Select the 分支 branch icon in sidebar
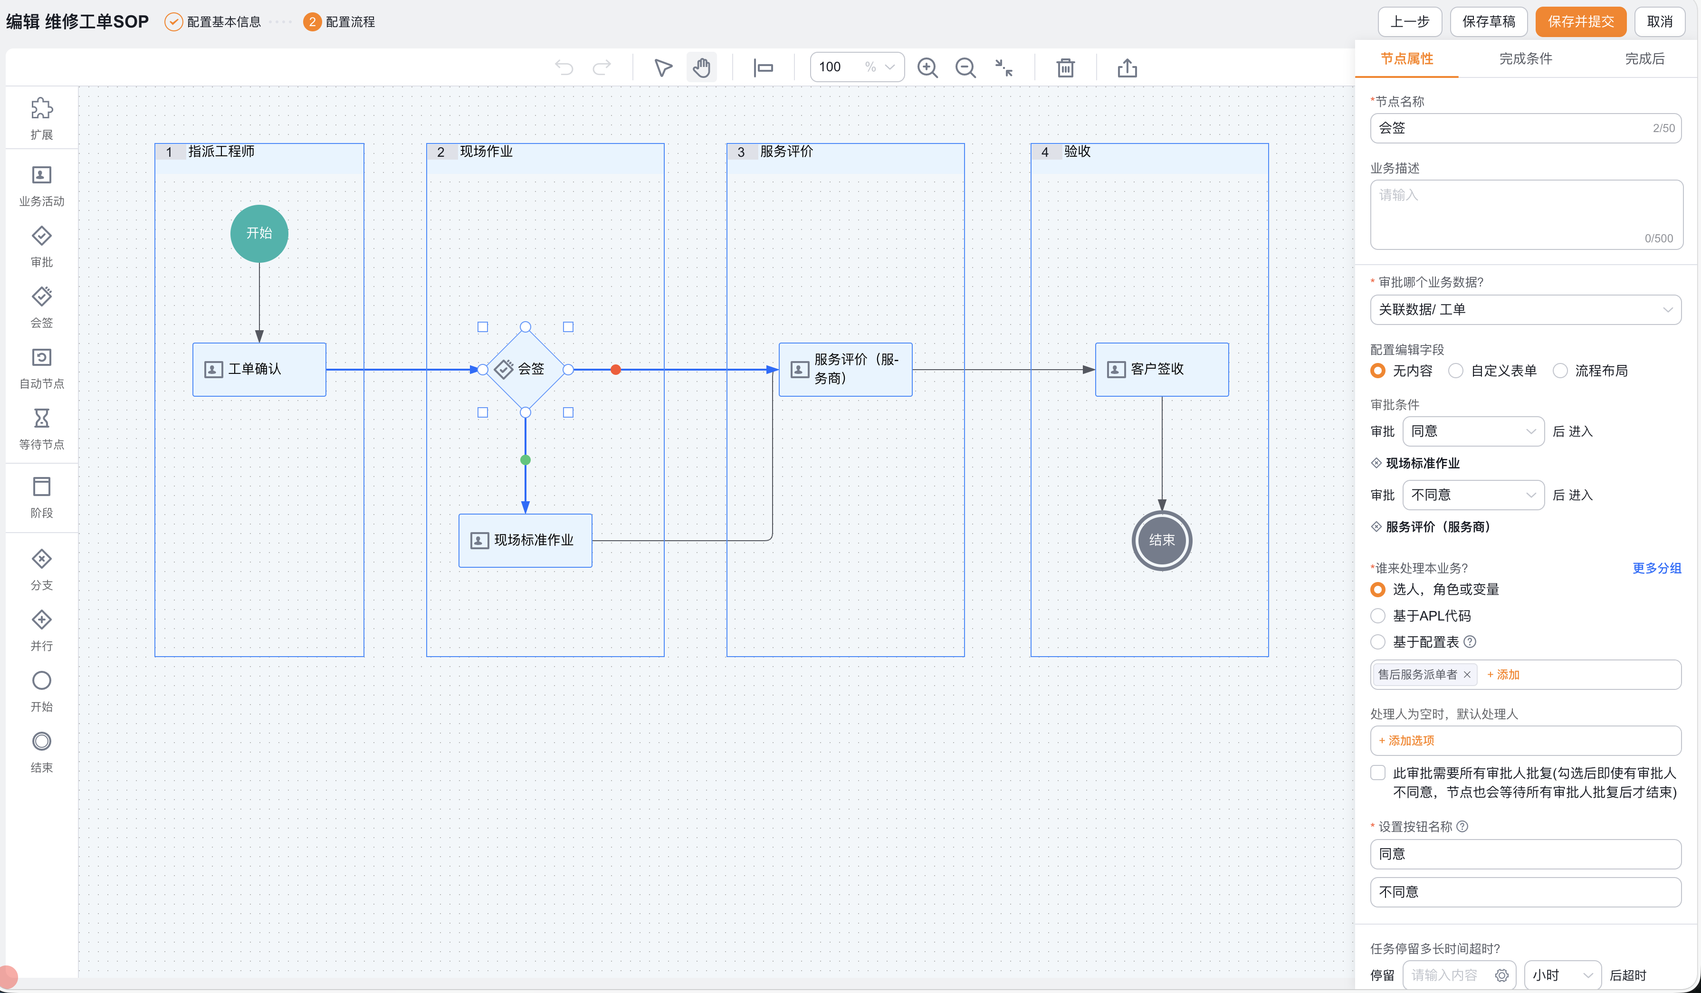The image size is (1701, 993). (x=41, y=559)
